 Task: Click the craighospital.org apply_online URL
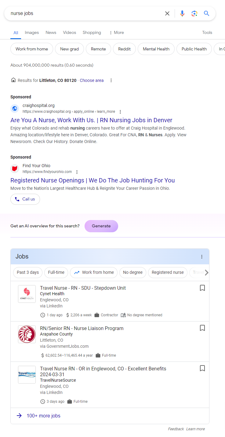pos(69,112)
